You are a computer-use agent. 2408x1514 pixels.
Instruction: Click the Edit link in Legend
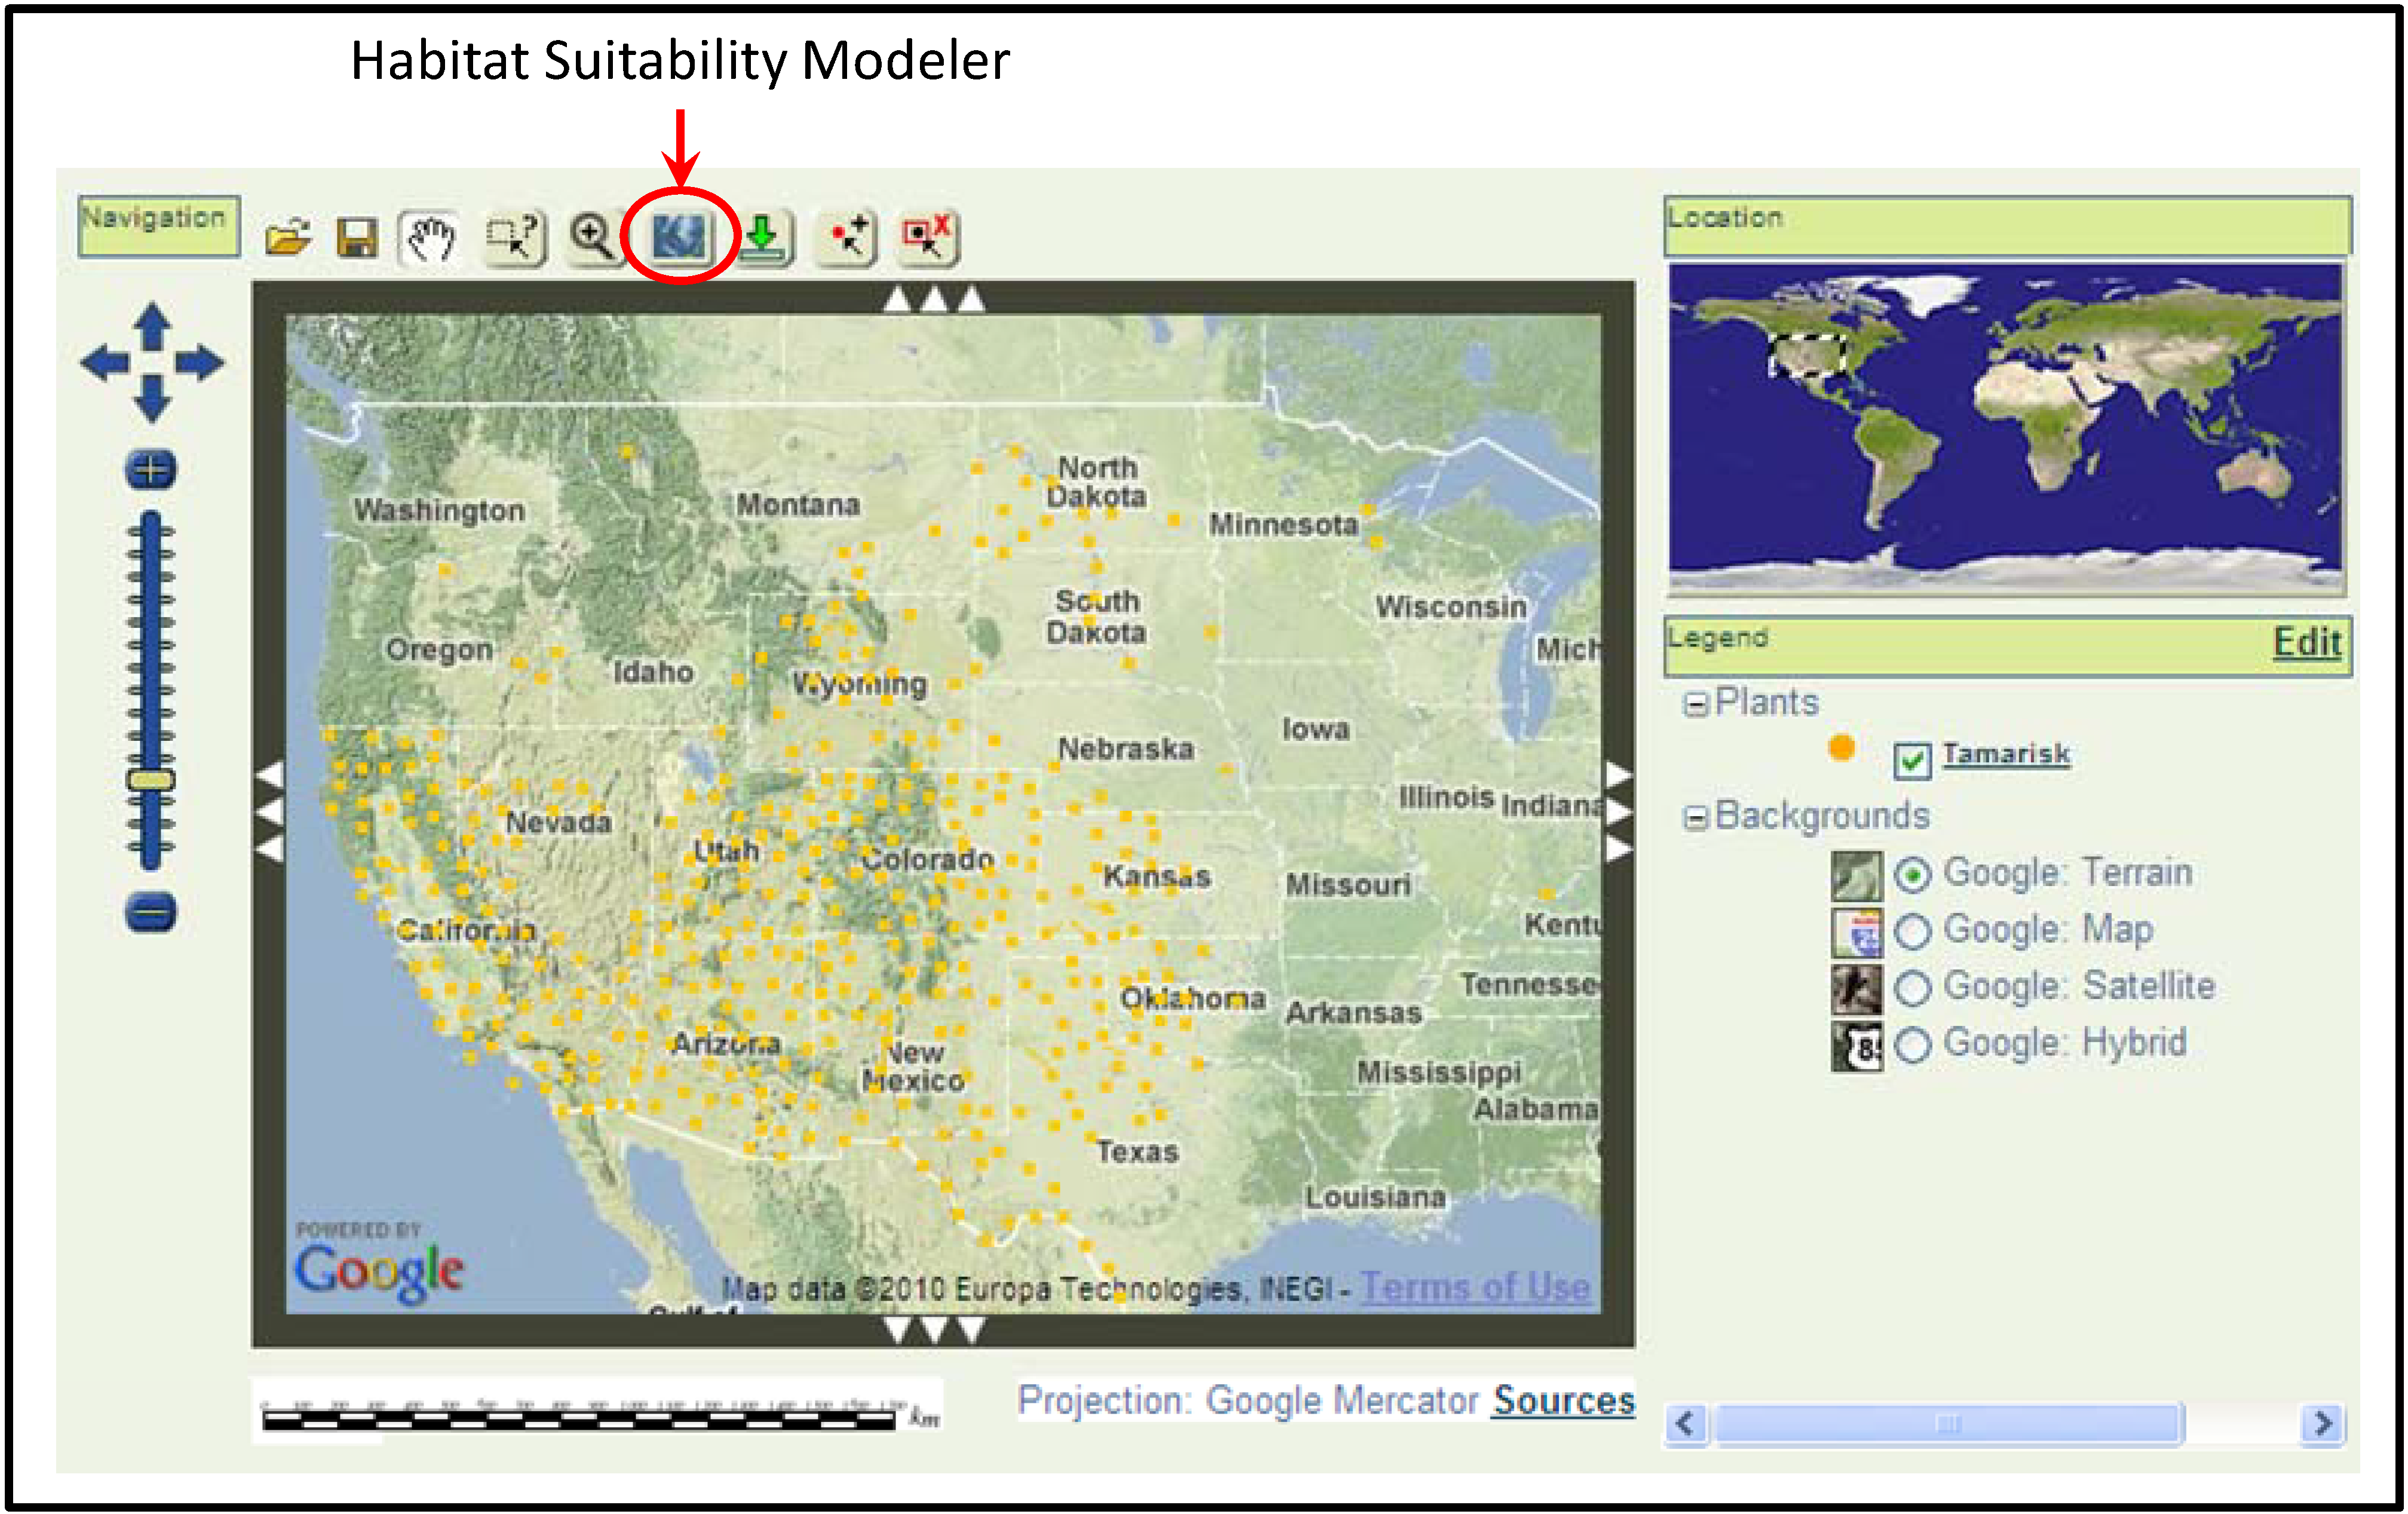tap(2306, 642)
